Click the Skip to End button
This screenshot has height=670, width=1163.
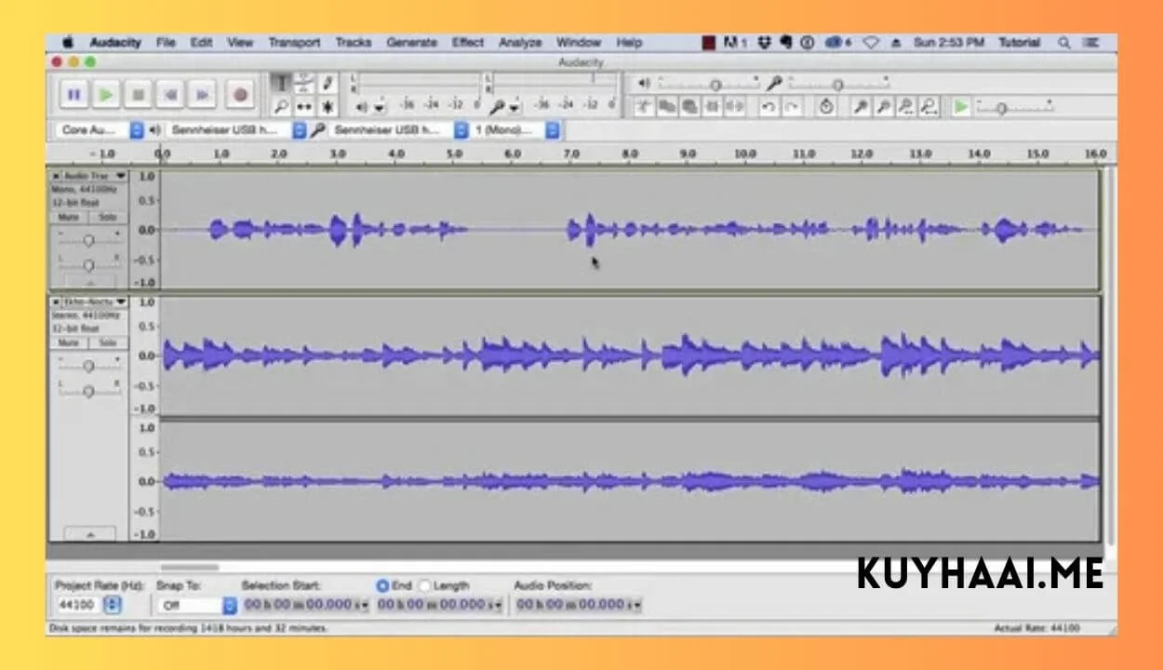pos(202,94)
